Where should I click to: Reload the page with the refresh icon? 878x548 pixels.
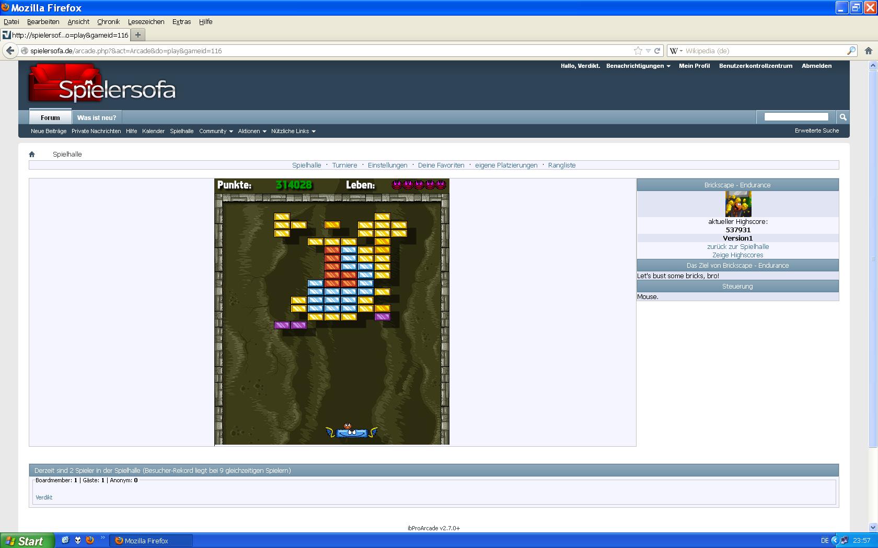(657, 51)
